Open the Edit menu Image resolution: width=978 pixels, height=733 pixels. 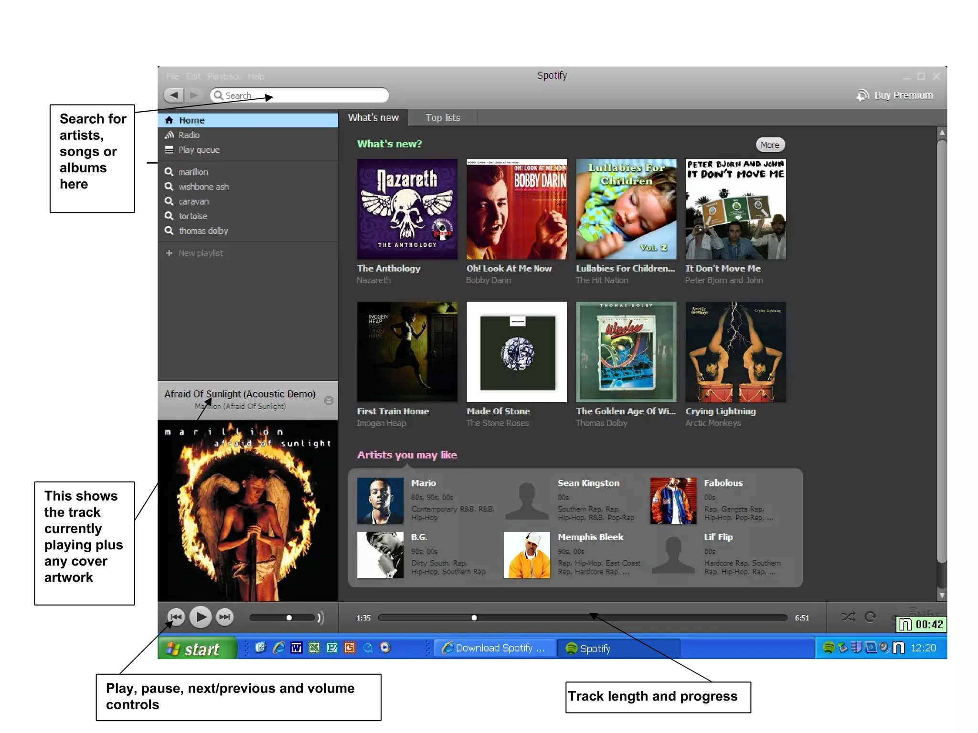point(193,76)
